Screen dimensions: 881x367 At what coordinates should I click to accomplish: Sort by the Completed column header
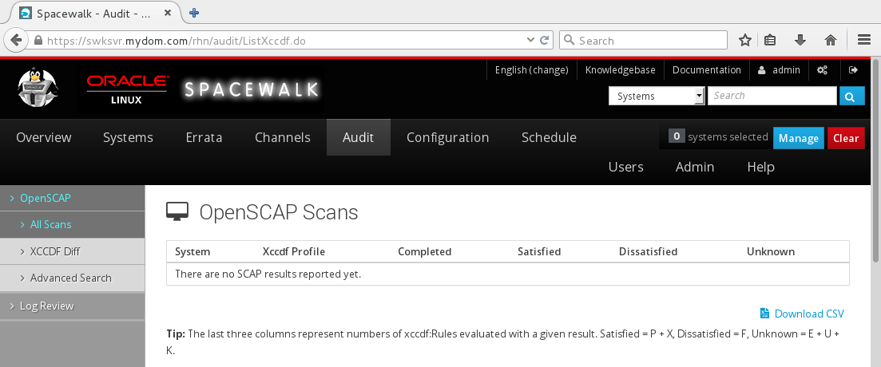tap(425, 251)
